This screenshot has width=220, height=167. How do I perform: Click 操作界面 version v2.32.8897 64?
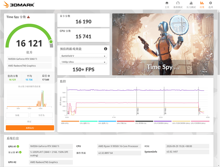tap(119, 153)
